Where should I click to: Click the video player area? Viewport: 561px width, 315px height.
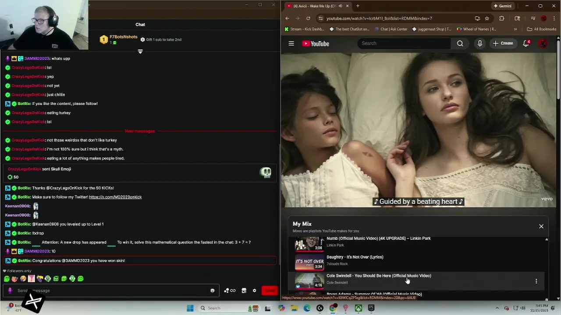pos(418,130)
